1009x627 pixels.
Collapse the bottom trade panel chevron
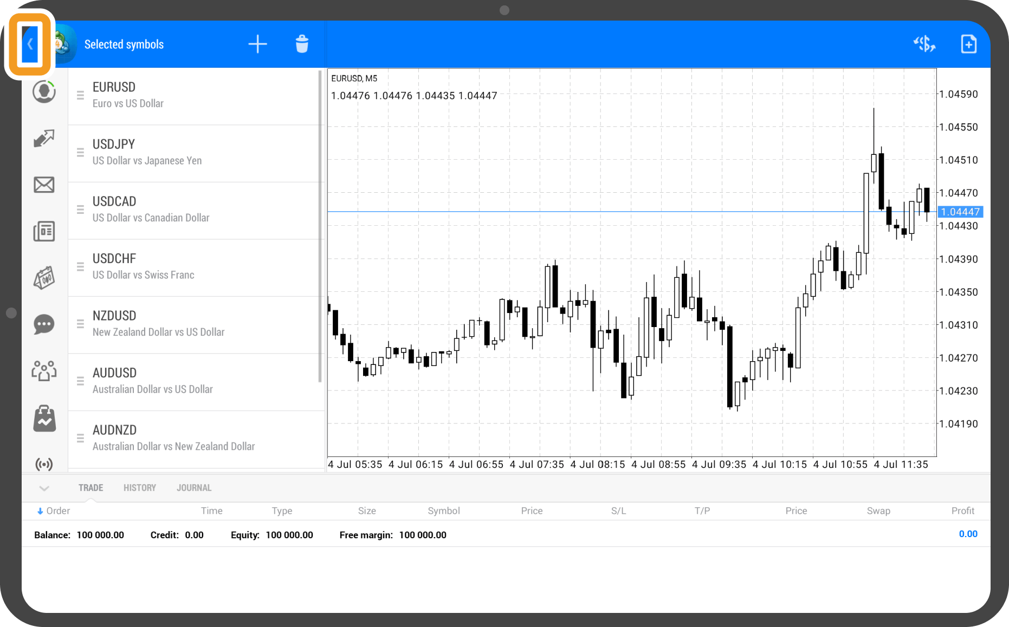click(x=44, y=488)
